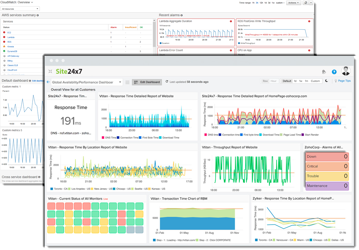Open the blue help question-mark icon

pyautogui.click(x=334, y=72)
